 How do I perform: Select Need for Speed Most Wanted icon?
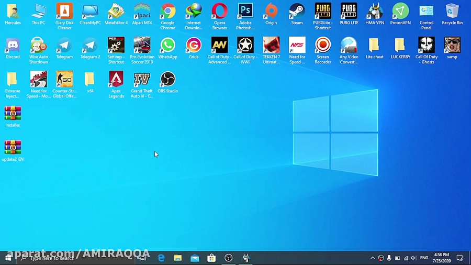[x=38, y=85]
